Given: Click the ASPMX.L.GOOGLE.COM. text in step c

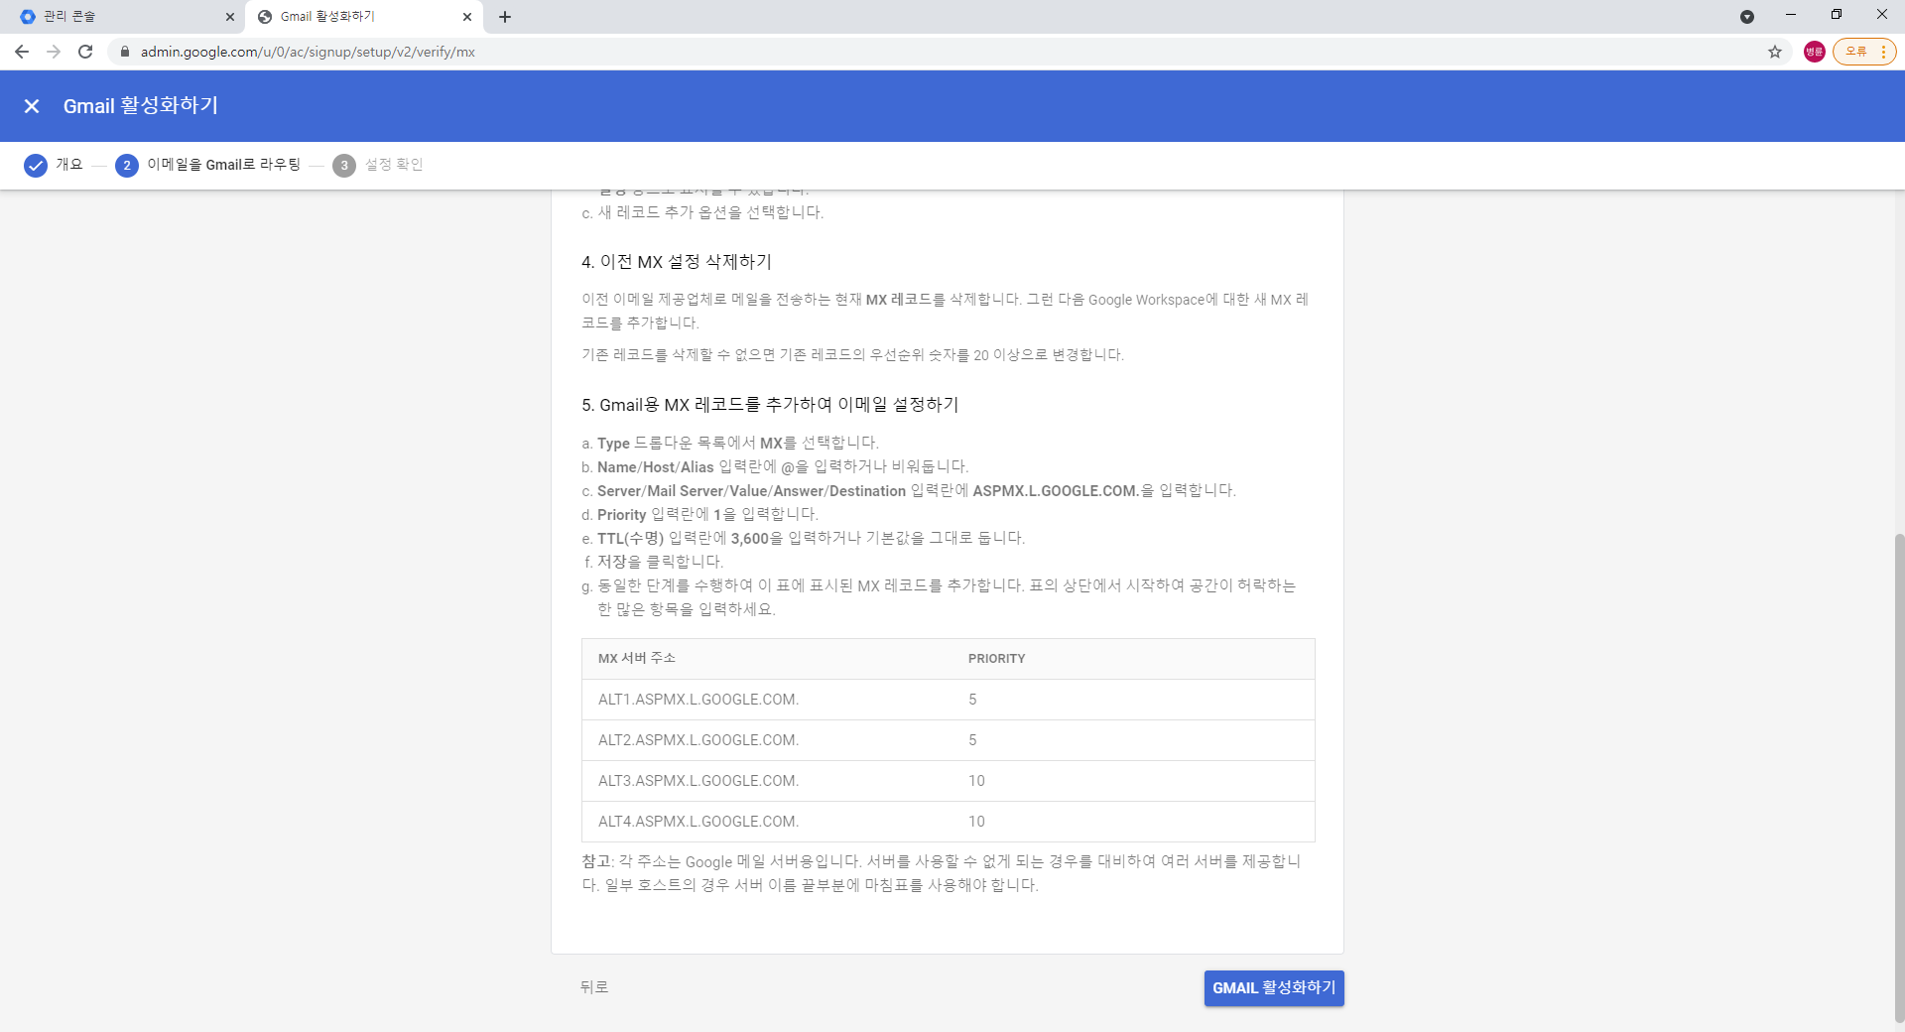Looking at the screenshot, I should [1056, 491].
